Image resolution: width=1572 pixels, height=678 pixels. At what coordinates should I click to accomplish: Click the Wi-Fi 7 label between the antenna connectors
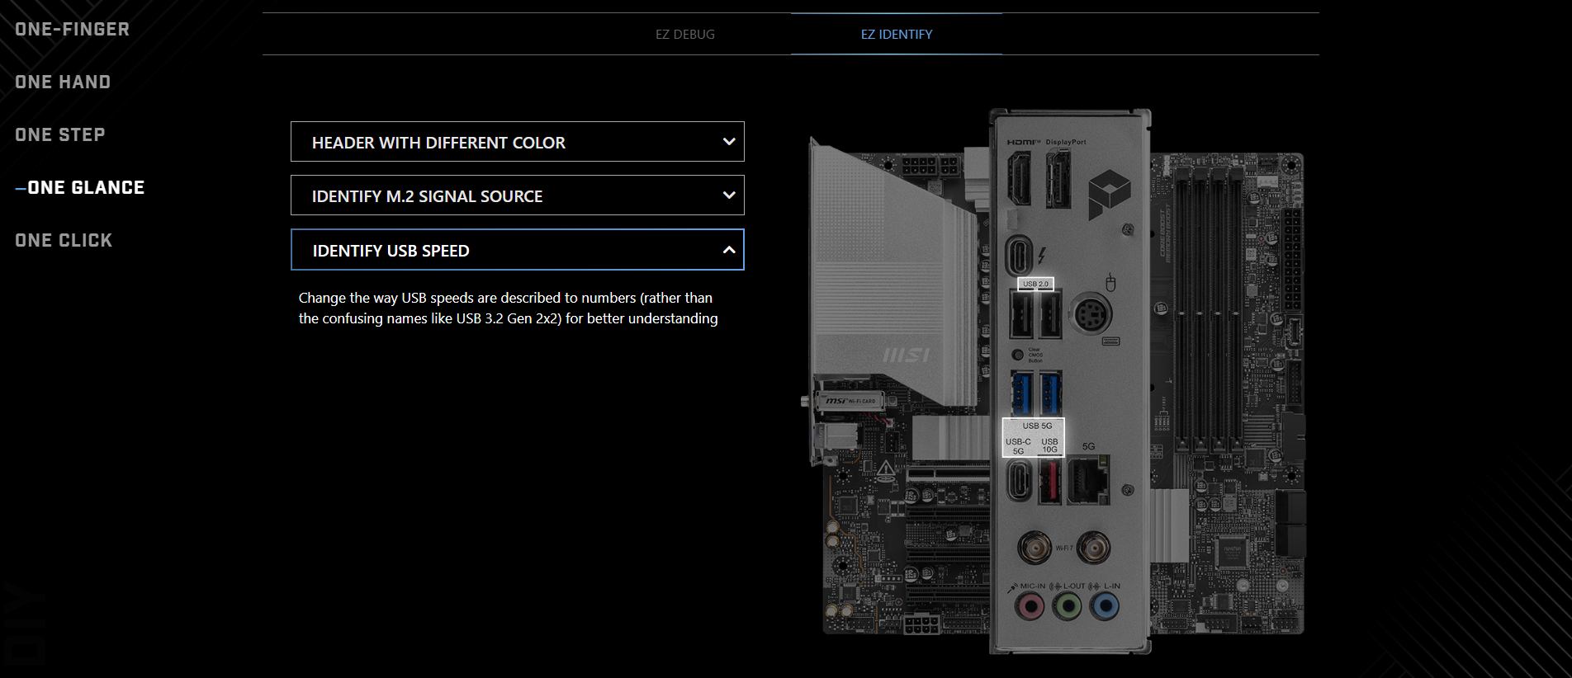click(1064, 548)
